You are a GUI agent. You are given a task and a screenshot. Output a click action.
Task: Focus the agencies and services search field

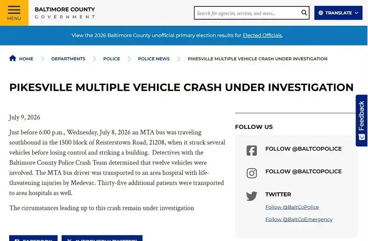[247, 13]
